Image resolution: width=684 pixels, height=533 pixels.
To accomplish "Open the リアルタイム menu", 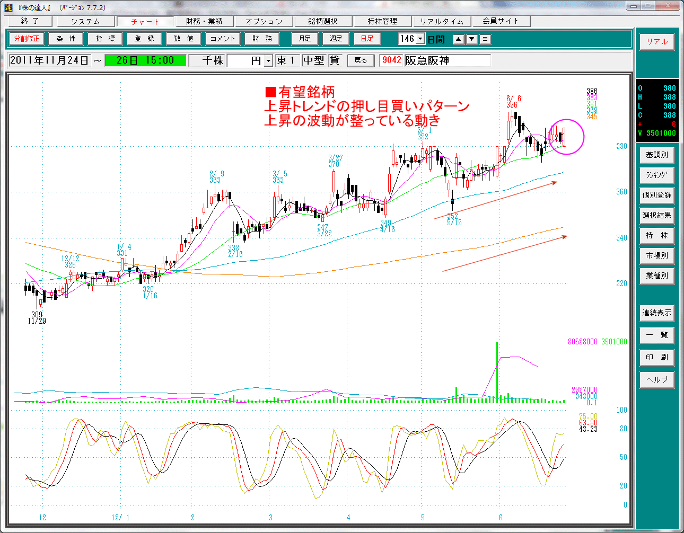I will click(442, 21).
